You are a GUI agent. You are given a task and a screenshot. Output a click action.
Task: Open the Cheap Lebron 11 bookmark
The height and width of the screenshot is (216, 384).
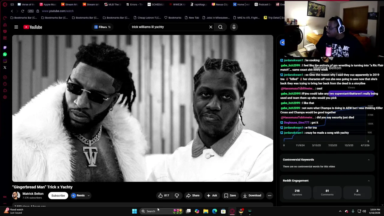[147, 18]
